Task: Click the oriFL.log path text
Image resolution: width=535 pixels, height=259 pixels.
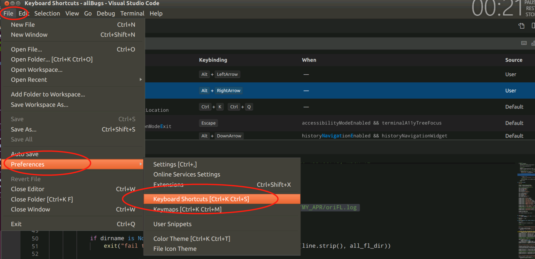Action: [x=329, y=208]
